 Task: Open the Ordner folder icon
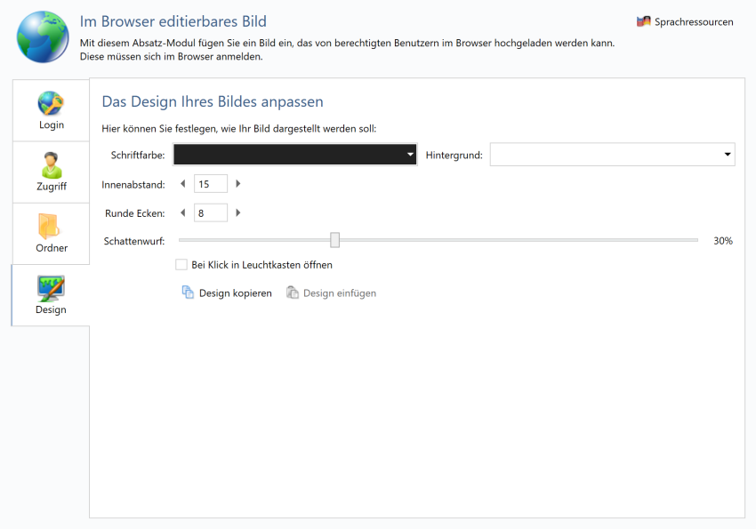coord(51,226)
